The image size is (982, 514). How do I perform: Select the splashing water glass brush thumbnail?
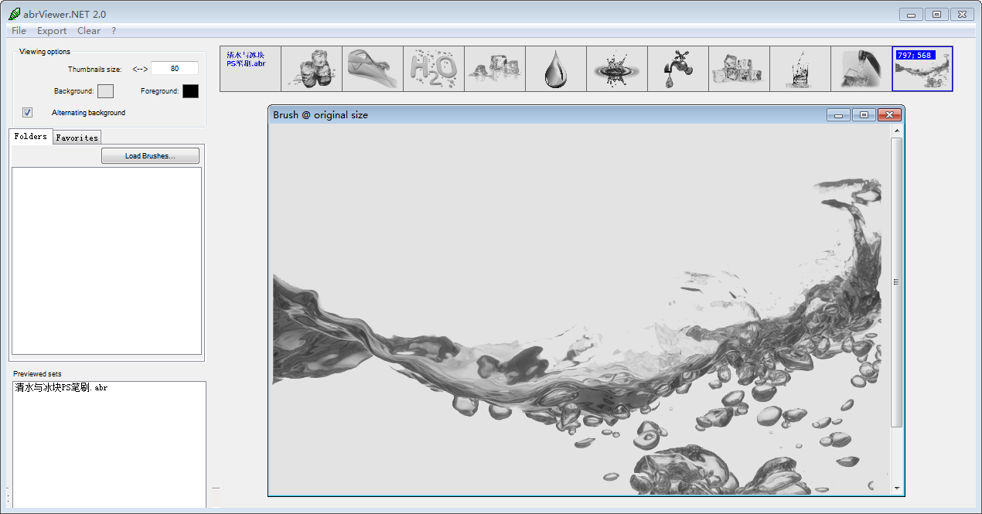tap(800, 69)
